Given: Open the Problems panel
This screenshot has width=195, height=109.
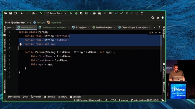Looking at the screenshot, I should [14, 97].
